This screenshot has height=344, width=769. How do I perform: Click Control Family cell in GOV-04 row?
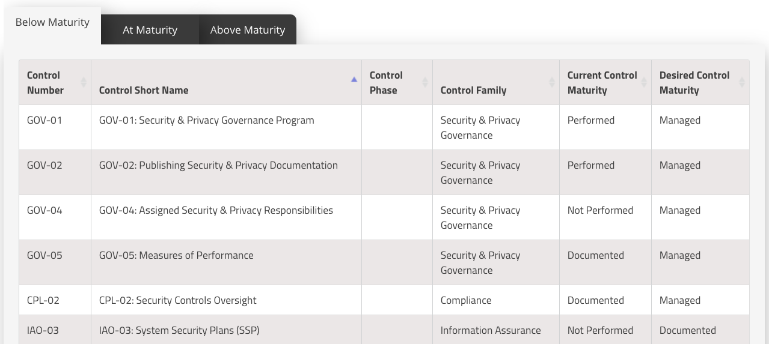pyautogui.click(x=496, y=217)
